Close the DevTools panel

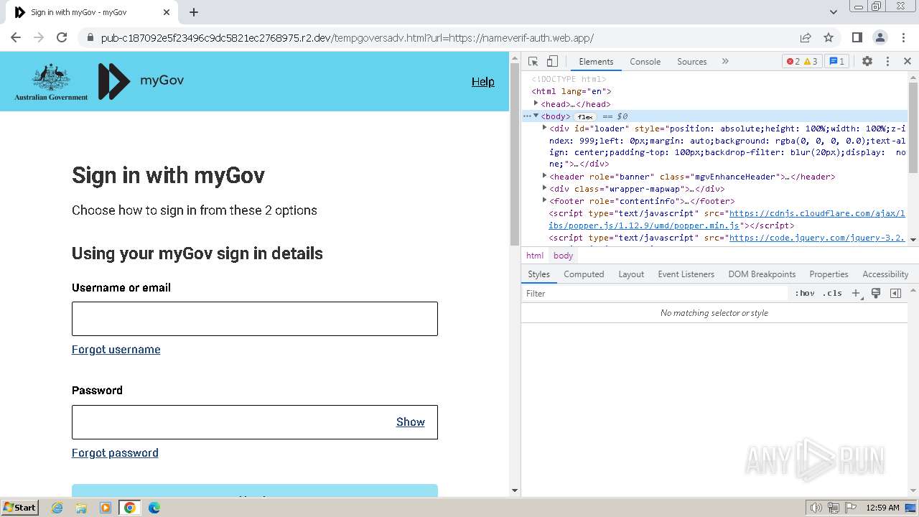pos(908,61)
